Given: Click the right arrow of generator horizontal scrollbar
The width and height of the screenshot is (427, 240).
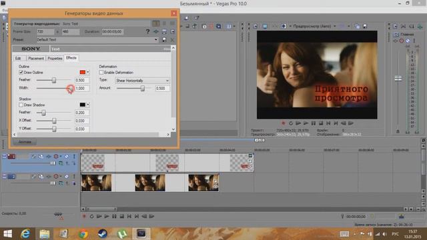Looking at the screenshot, I should [168, 135].
